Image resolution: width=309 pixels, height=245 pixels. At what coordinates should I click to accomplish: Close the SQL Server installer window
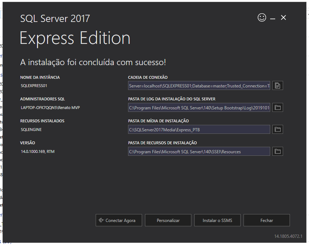pos(283,17)
